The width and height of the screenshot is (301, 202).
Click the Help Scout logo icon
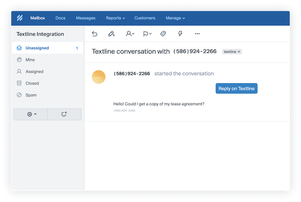(x=20, y=18)
